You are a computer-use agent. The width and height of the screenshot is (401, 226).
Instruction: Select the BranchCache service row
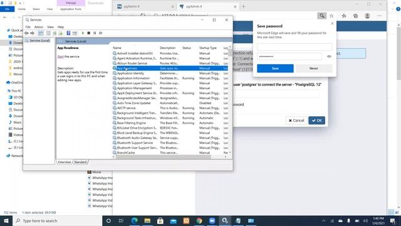(x=170, y=153)
